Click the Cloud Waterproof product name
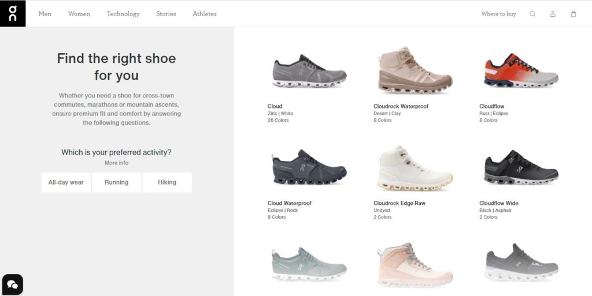This screenshot has height=296, width=592. point(290,203)
